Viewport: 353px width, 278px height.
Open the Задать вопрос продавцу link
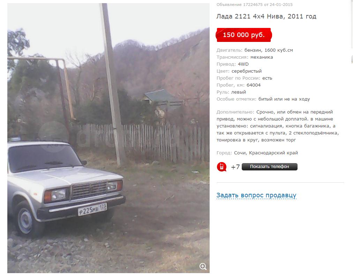(x=256, y=195)
